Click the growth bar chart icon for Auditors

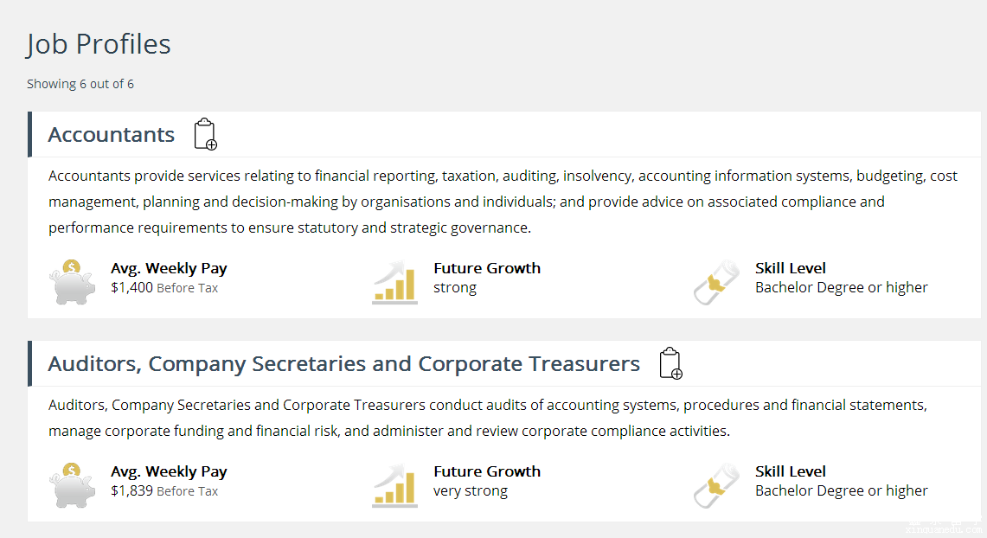click(394, 484)
